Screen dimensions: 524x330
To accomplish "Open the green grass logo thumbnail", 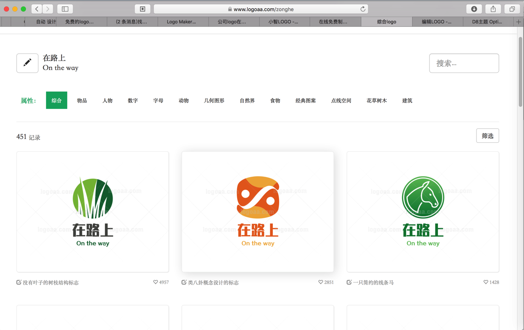I will [x=93, y=212].
